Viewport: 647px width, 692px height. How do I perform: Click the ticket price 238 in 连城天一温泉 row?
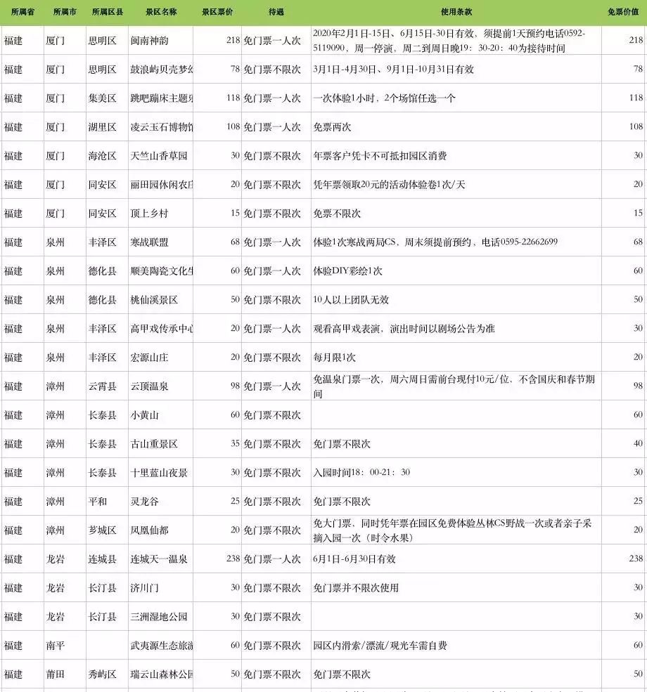pos(233,559)
